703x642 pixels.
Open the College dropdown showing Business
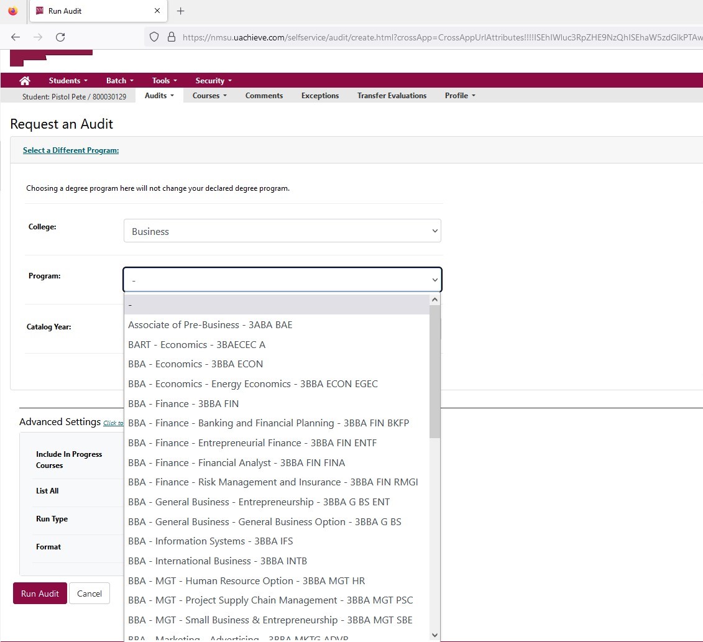[282, 231]
